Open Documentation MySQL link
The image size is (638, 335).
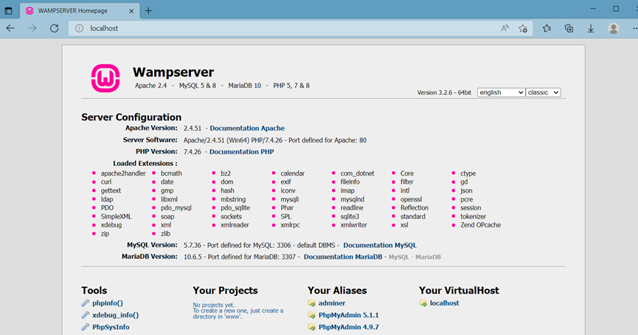[380, 245]
